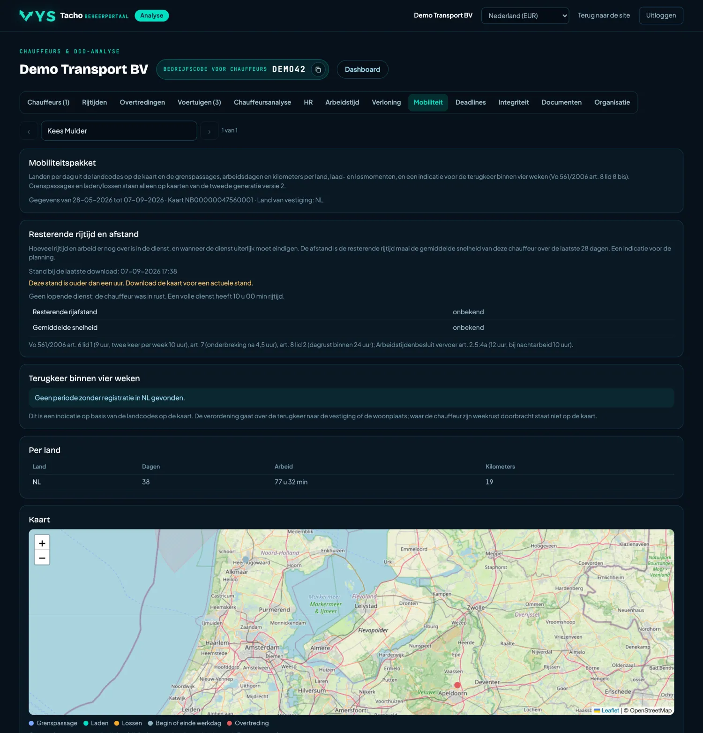Viewport: 703px width, 733px height.
Task: Click the Lossen legend dot
Action: pos(117,723)
